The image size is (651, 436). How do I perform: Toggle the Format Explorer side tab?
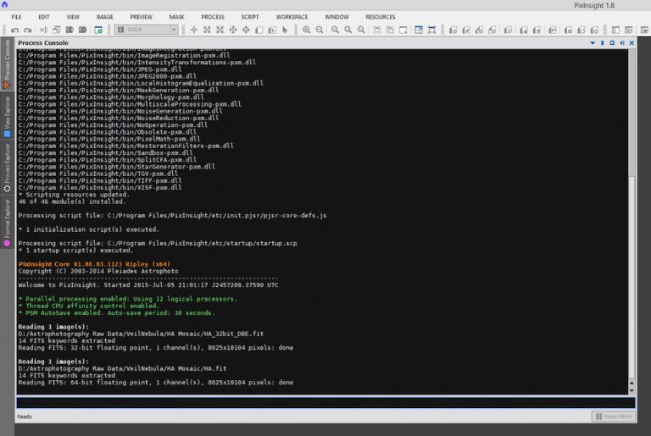pos(8,222)
